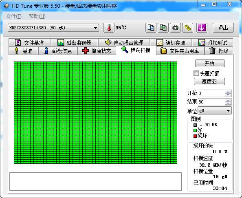Image resolution: width=242 pixels, height=198 pixels.
Task: Click the HD Tune title bar icon
Action: (x=7, y=6)
